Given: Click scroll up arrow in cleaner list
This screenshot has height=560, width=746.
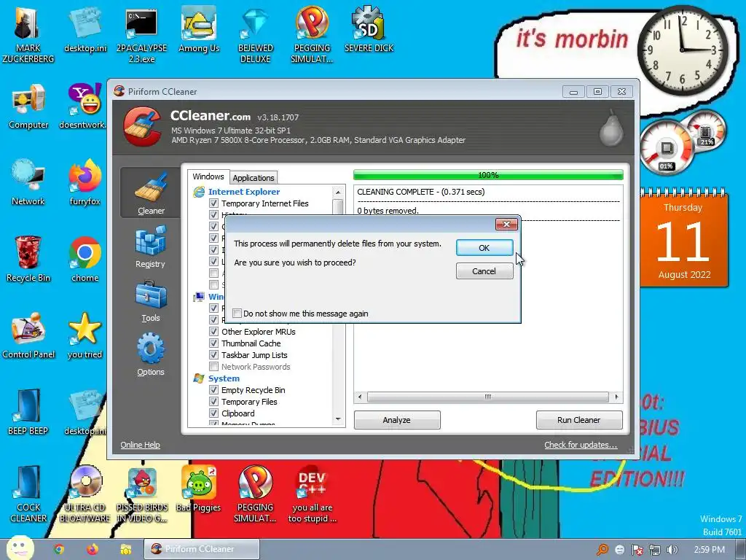Looking at the screenshot, I should pyautogui.click(x=338, y=192).
